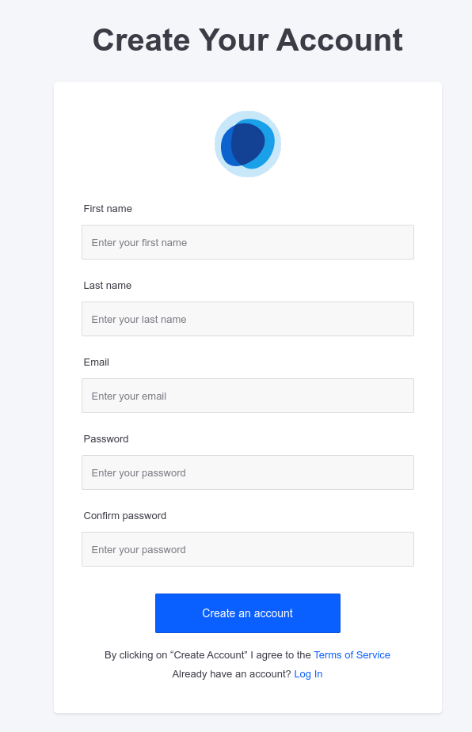Click the "Password" field label

106,439
